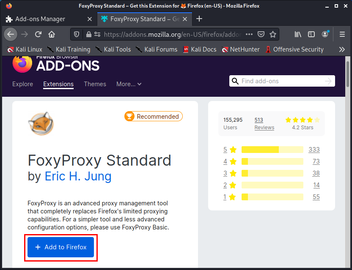Open the Firefox hamburger menu
Image resolution: width=352 pixels, height=270 pixels.
(342, 34)
